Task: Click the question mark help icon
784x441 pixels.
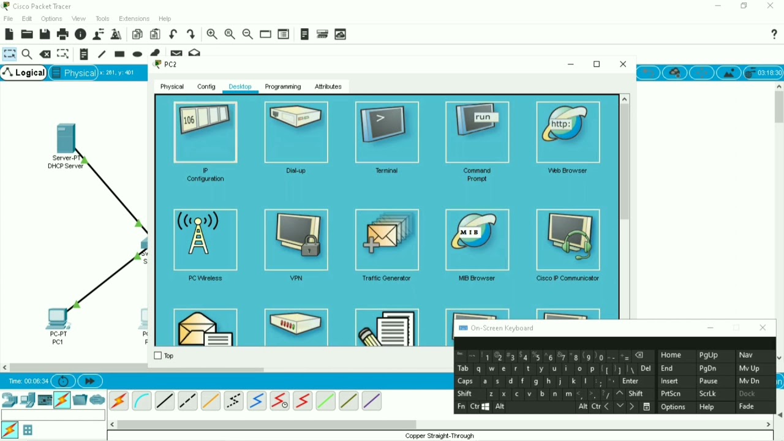Action: coord(774,34)
